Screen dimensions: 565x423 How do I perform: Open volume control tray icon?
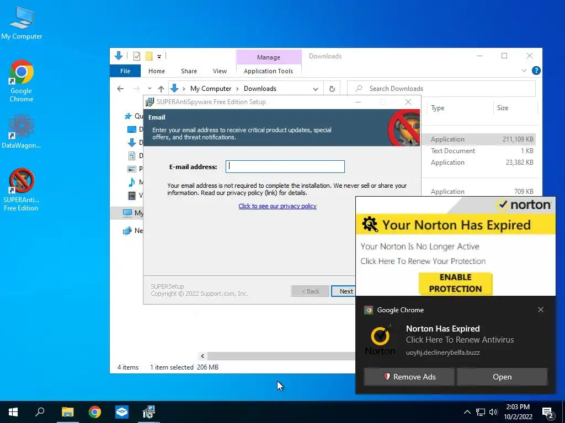click(493, 412)
